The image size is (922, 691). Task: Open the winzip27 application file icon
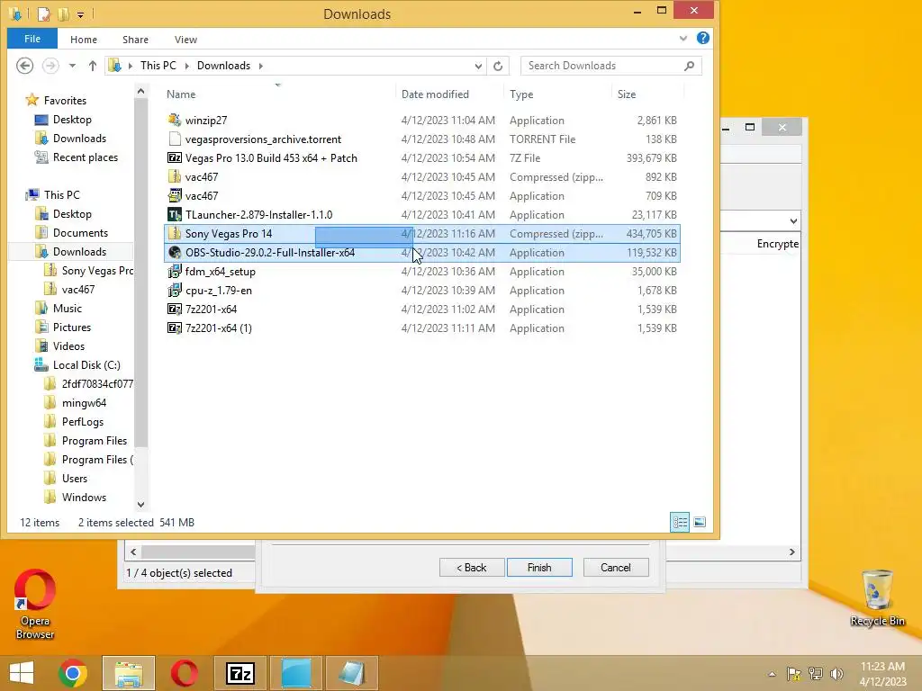tap(175, 120)
